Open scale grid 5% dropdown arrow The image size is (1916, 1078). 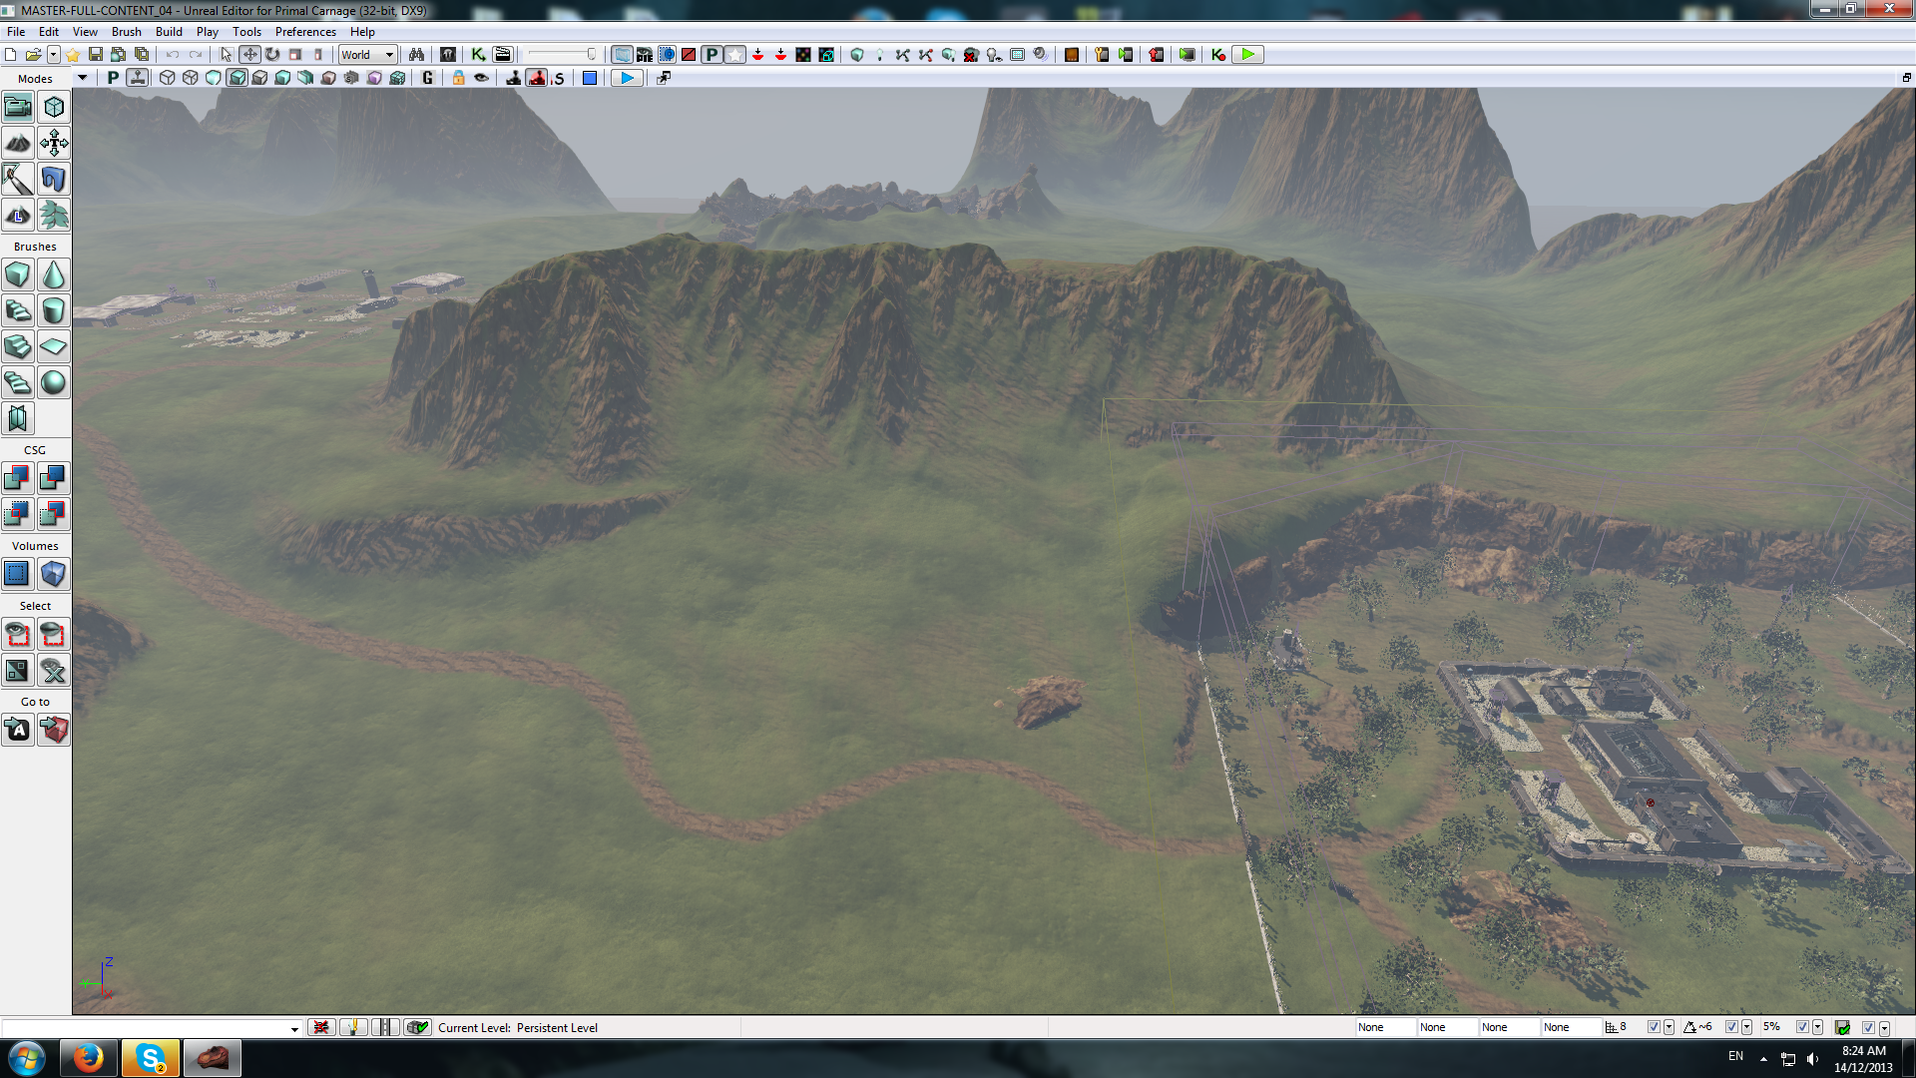(x=1817, y=1027)
